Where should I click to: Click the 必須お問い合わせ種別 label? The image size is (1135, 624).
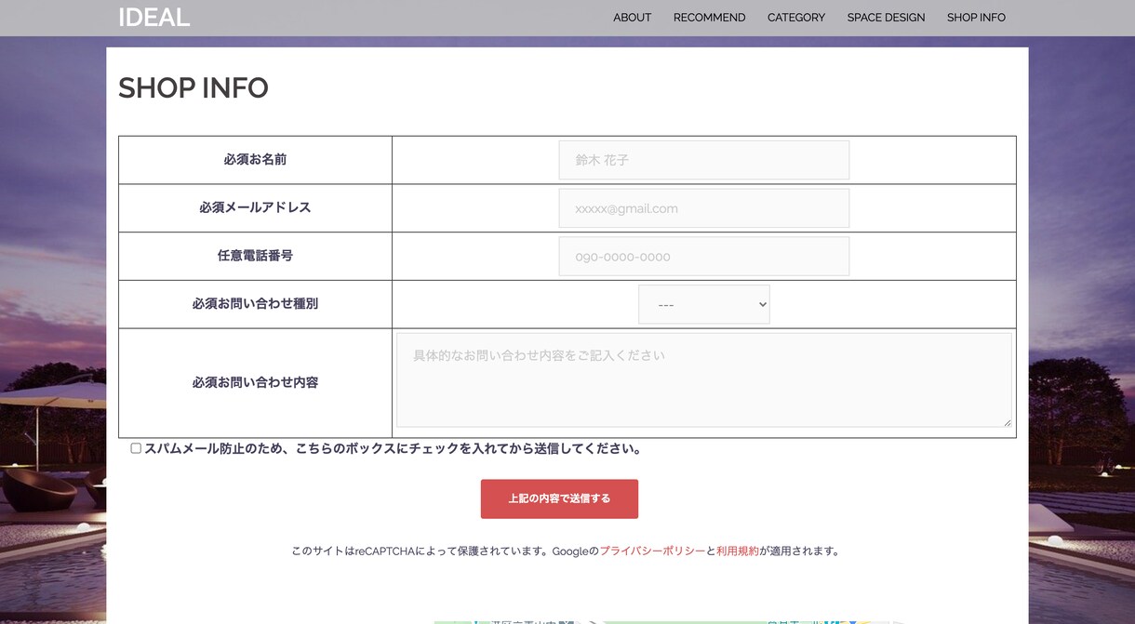coord(255,304)
